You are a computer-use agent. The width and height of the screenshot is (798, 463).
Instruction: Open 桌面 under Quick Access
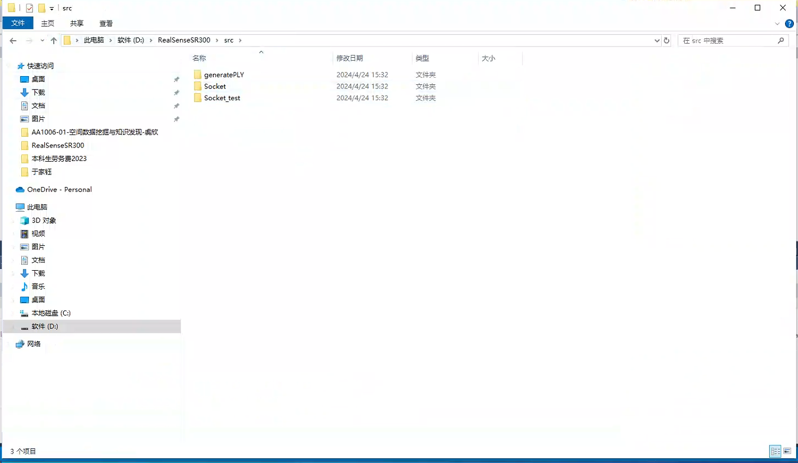pos(38,79)
